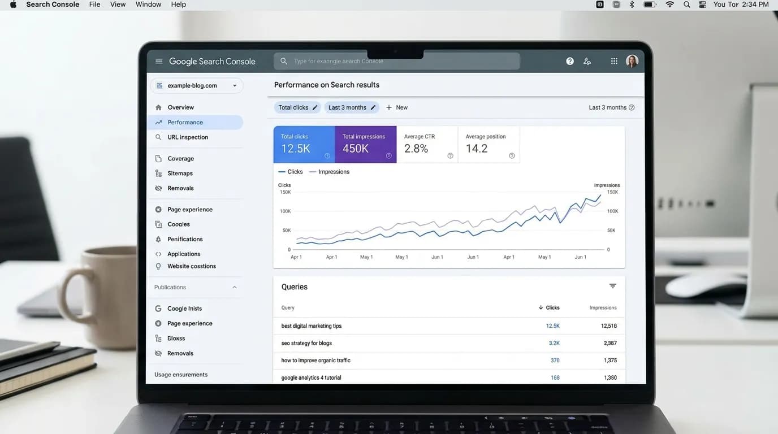
Task: Focus the Search Console search field
Action: pos(397,61)
